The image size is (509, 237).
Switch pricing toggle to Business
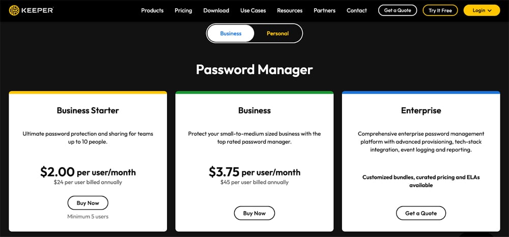[231, 34]
